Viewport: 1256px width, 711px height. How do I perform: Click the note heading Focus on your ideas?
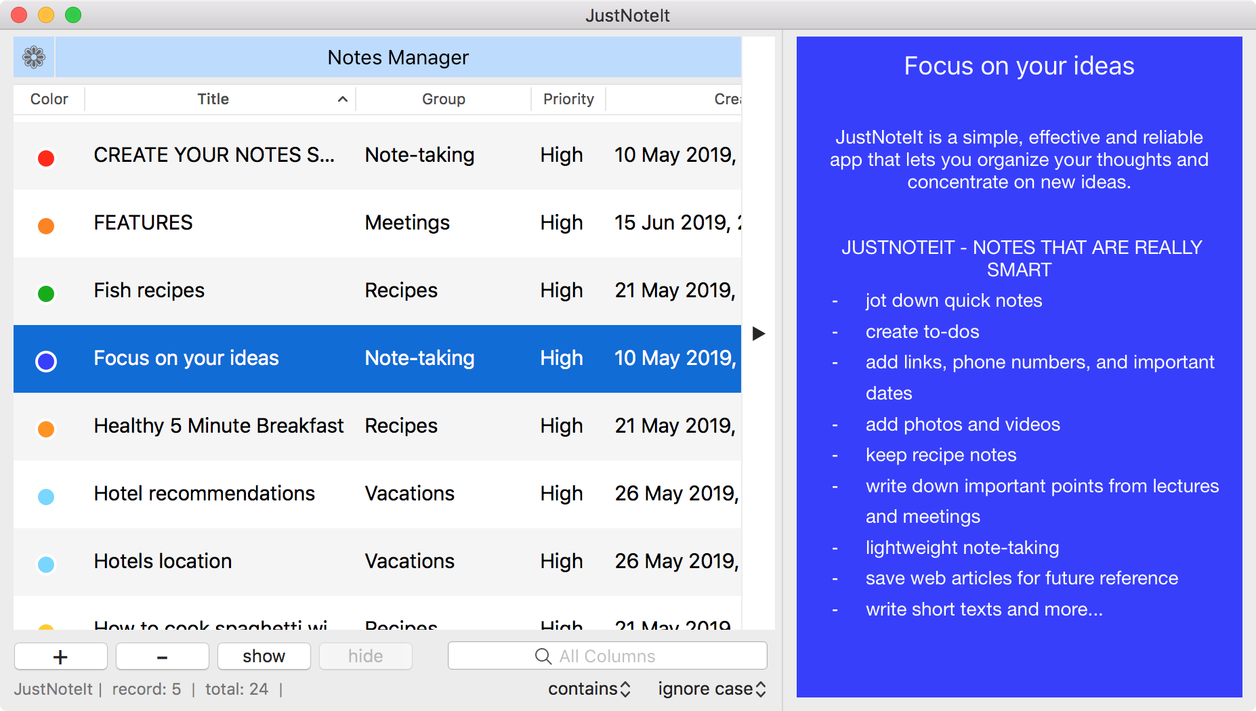tap(1019, 66)
